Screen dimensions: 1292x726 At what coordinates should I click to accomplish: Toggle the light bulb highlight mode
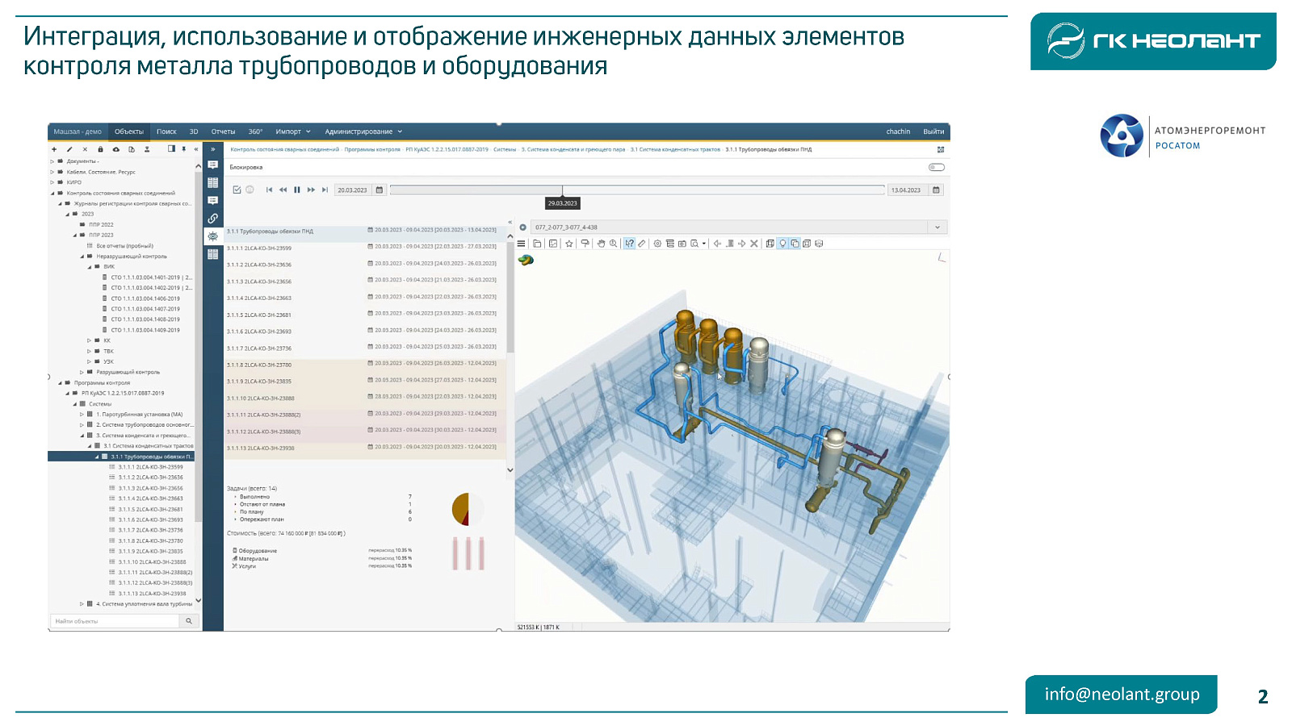point(782,244)
